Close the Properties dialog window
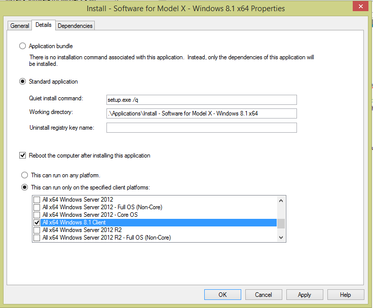This screenshot has height=308, width=373. tap(359, 8)
